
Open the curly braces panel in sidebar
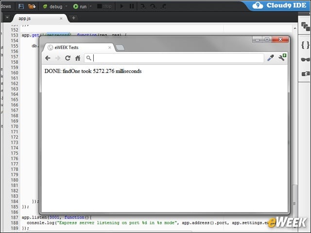305,45
